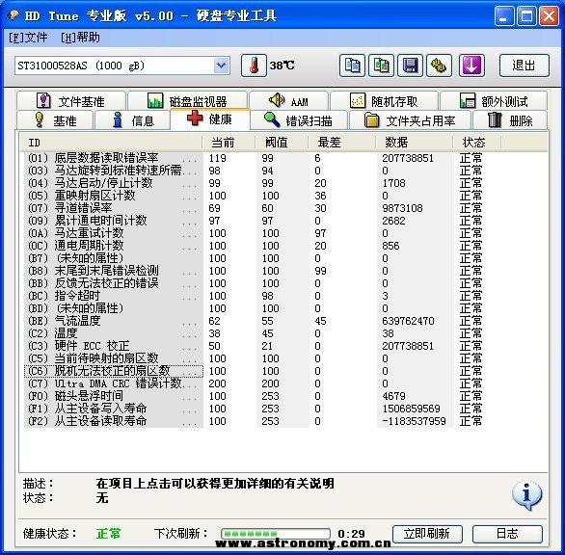This screenshot has height=555, width=565.
Task: Click the data value 639762470
Action: [x=408, y=321]
